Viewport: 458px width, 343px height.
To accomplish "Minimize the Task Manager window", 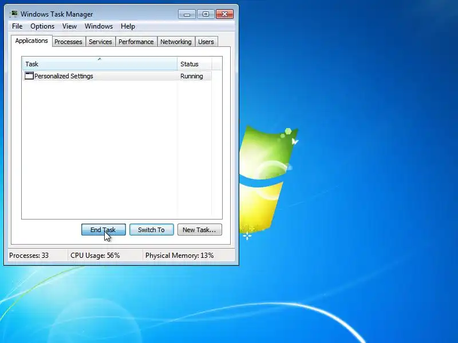I will pyautogui.click(x=187, y=14).
